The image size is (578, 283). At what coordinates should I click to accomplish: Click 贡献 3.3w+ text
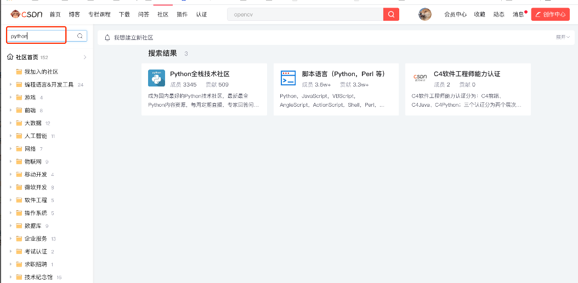coord(354,85)
